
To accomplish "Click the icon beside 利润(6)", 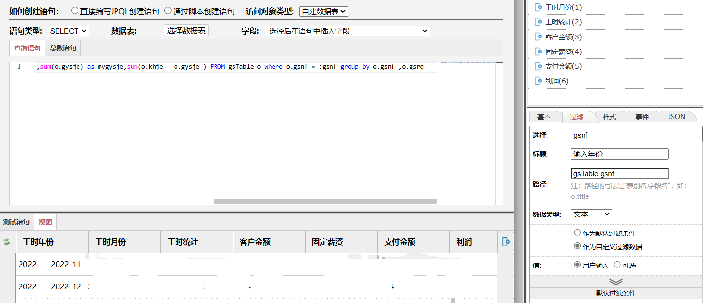I will click(x=539, y=80).
